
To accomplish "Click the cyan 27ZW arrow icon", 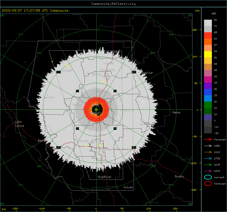I will point(208,159).
